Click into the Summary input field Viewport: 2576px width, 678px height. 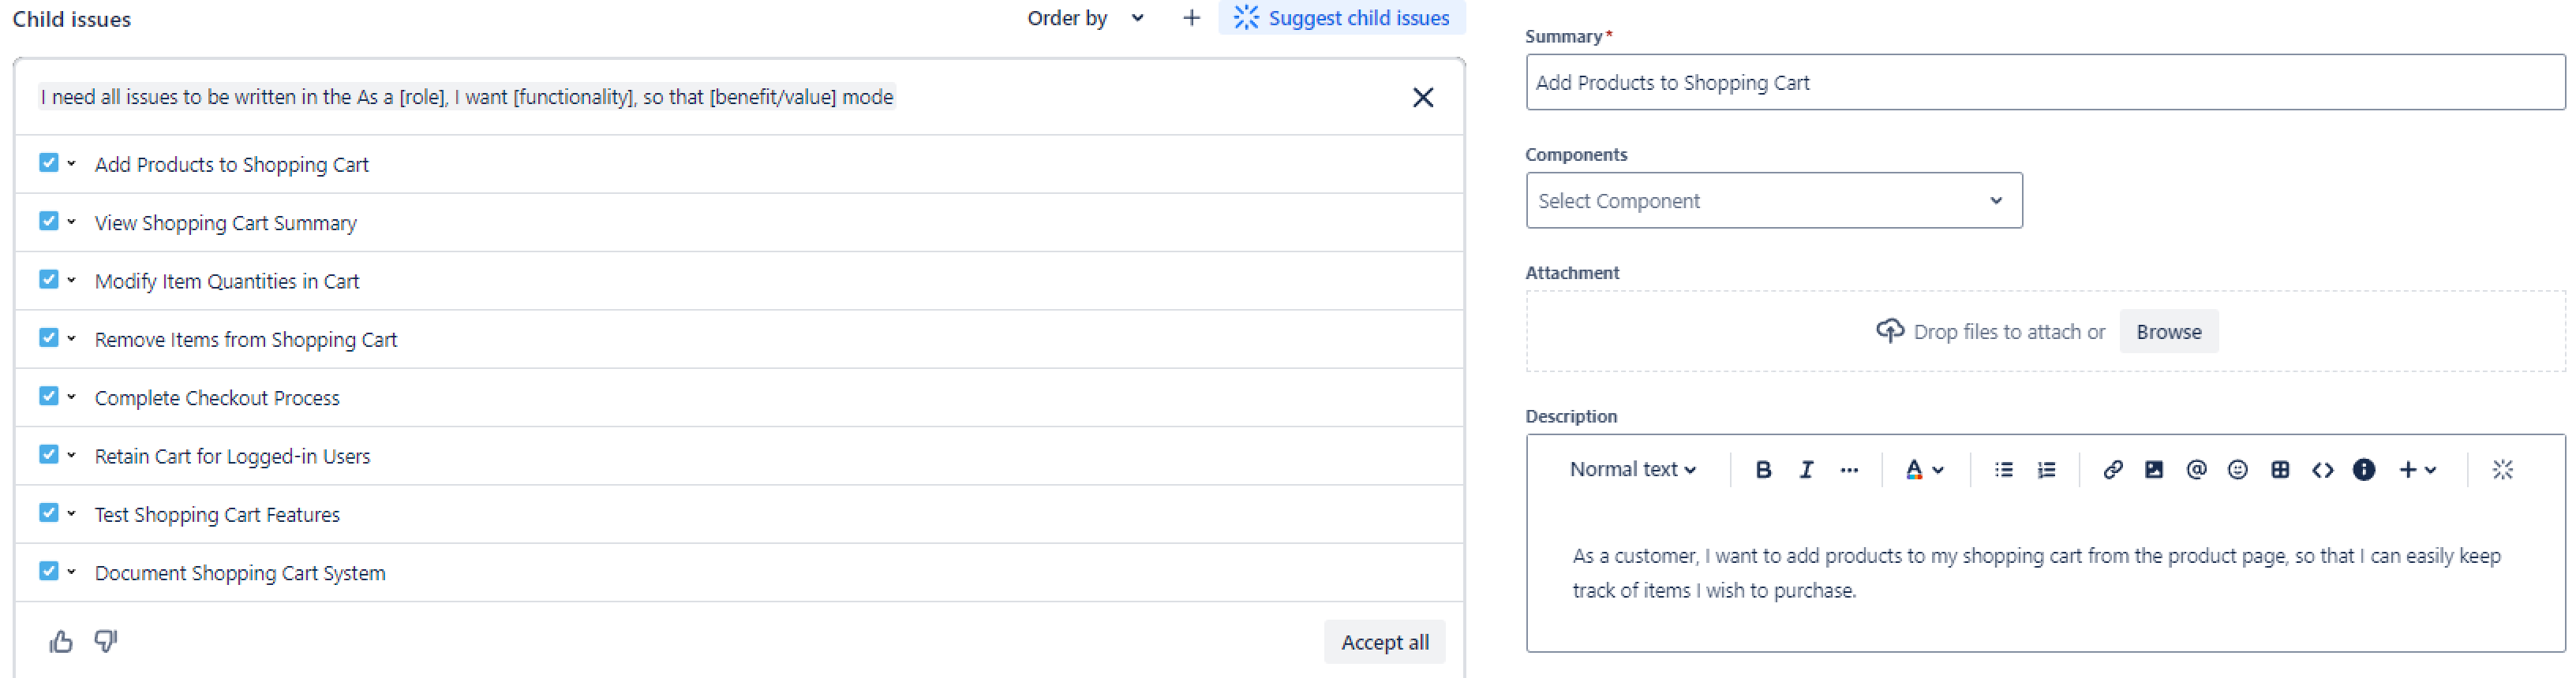[x=2044, y=83]
